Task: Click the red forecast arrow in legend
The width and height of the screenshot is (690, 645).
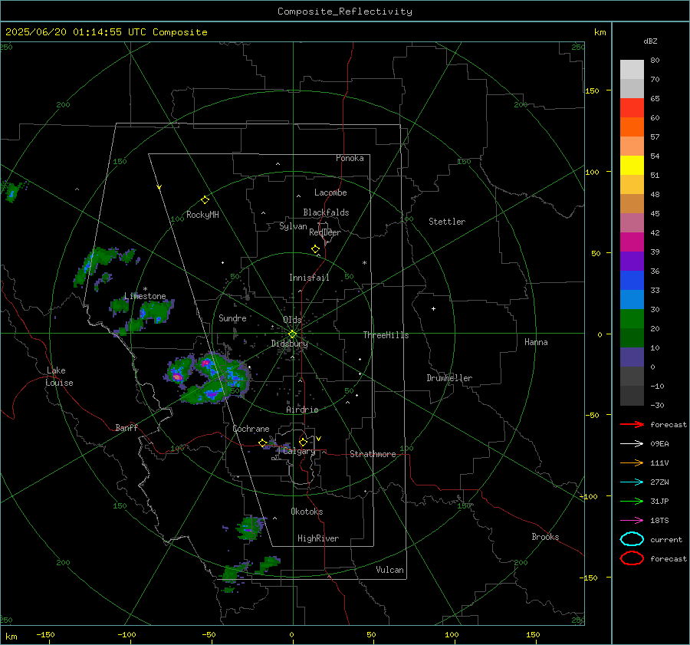Action: (x=632, y=424)
